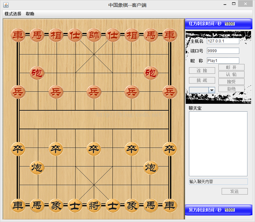Select the second black pawn 卒 from the left

click(x=56, y=149)
